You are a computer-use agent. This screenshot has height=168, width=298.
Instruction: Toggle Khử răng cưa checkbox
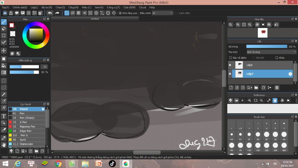[120, 13]
